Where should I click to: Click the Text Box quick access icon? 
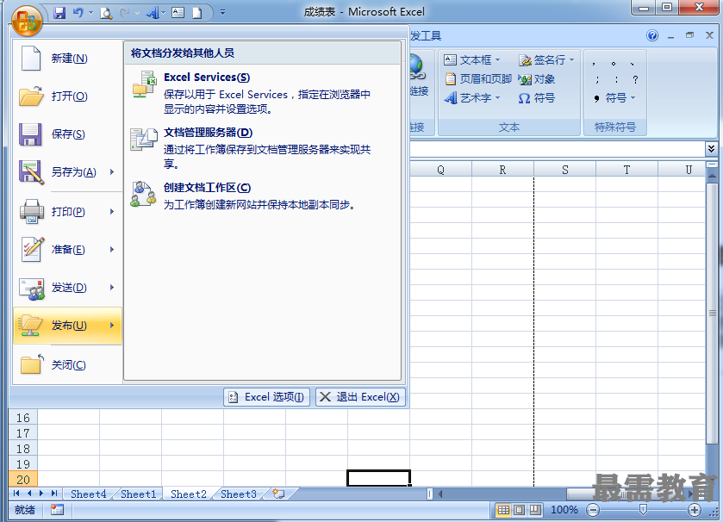(178, 13)
